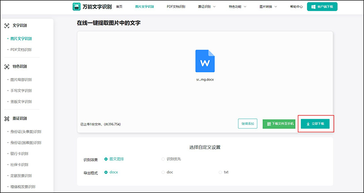
Task: Open 图片局部识别 in the sidebar
Action: 21,80
